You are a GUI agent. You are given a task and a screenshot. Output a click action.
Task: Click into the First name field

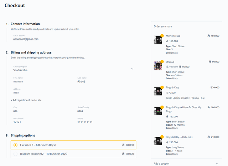(41, 80)
